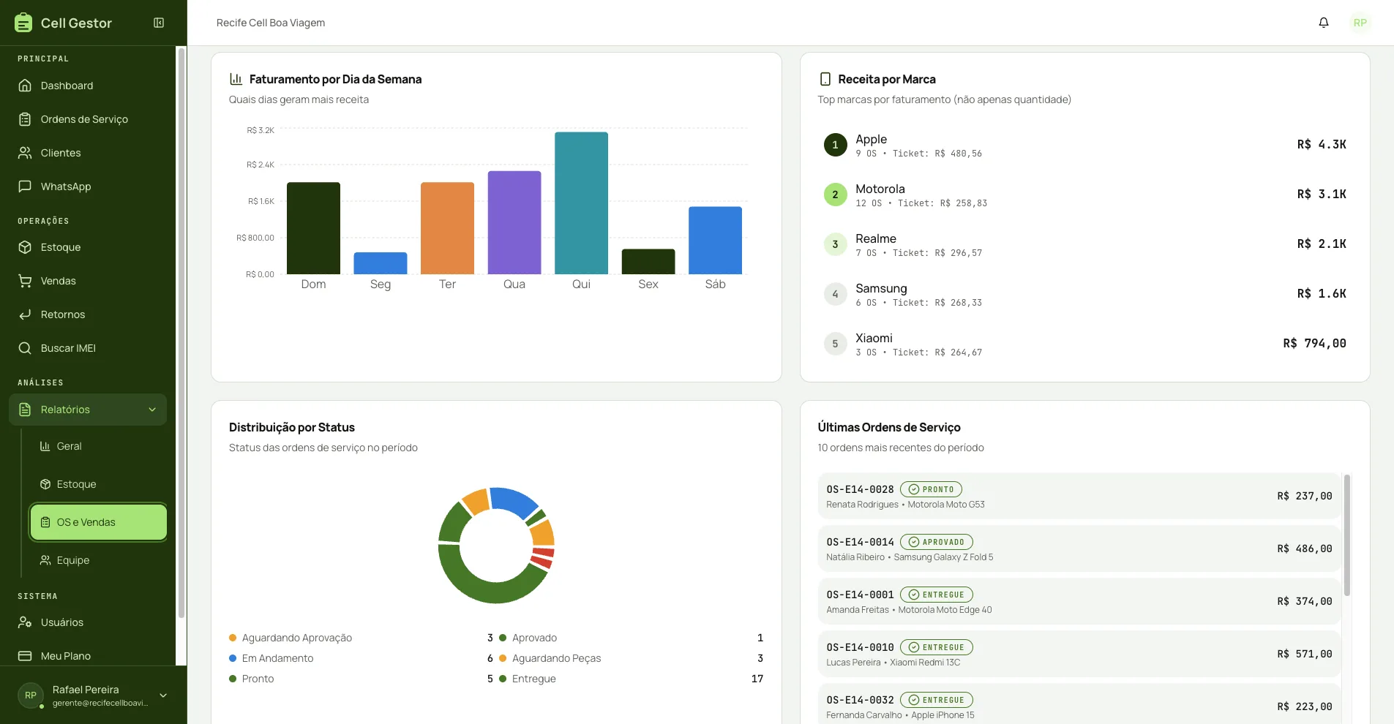
Task: Expand the Rafael Pereira user menu chevron
Action: tap(163, 695)
